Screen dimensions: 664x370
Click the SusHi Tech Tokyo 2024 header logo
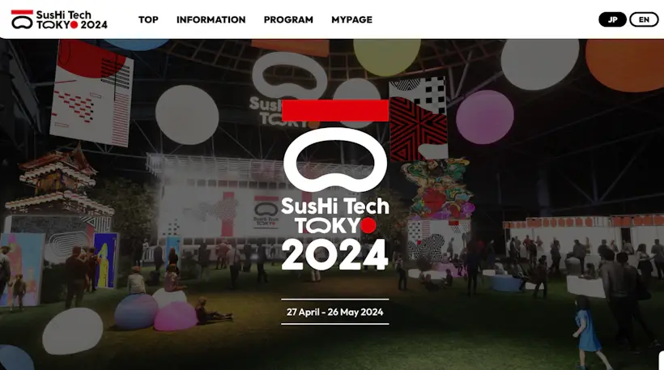(59, 19)
